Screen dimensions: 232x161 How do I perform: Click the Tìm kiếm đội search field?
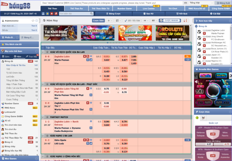click(x=75, y=14)
